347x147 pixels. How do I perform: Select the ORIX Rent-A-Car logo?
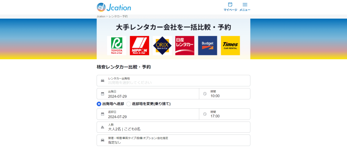[x=162, y=45]
